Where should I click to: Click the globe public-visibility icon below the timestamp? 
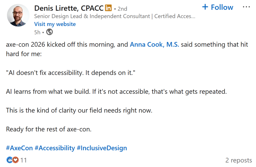(x=49, y=32)
